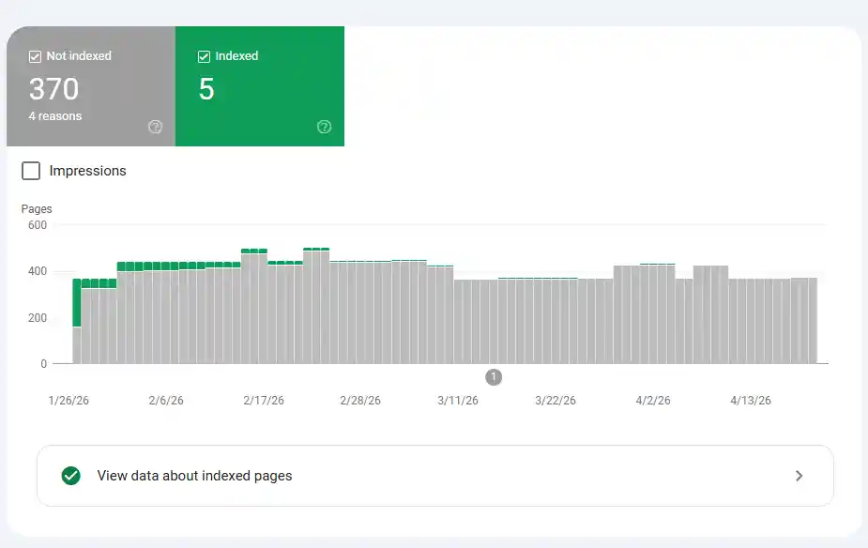Screen dimensions: 868x548
Task: Click the 400 axis value
Action: coord(38,271)
